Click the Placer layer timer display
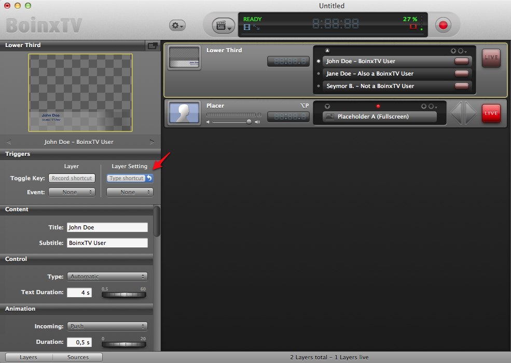511x363 pixels. coord(288,117)
